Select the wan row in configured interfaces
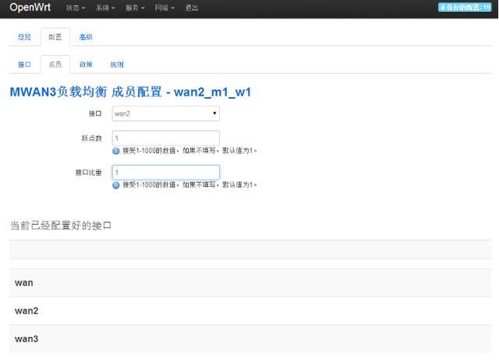499x361 pixels. tap(250, 282)
